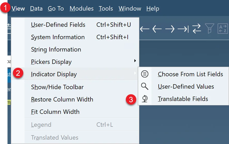Go to the first data record arrow
The width and height of the screenshot is (229, 144).
145,29
